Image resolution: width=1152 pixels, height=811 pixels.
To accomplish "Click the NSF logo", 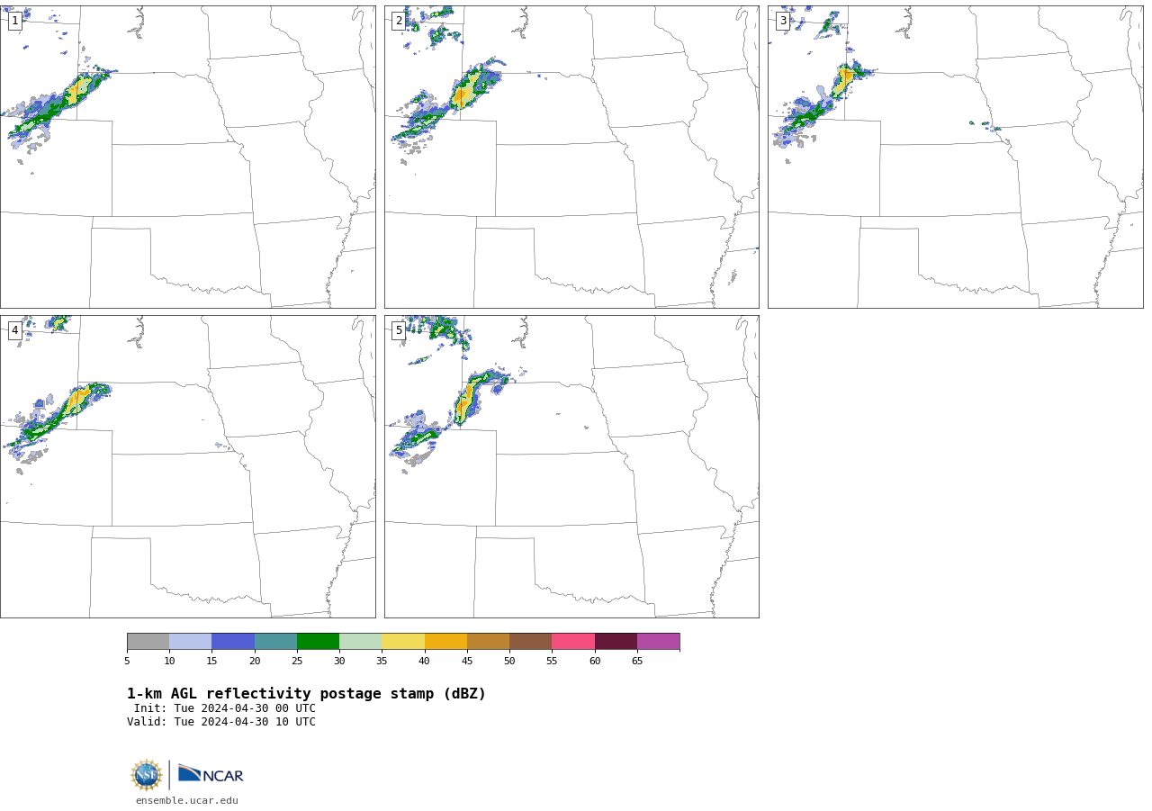I will tap(147, 775).
